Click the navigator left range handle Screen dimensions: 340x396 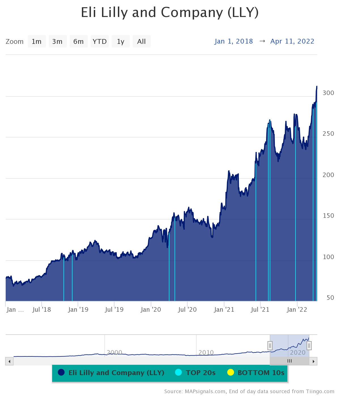[270, 345]
